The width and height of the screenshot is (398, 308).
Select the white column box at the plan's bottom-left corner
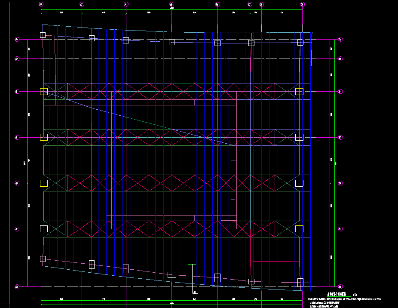(x=43, y=259)
